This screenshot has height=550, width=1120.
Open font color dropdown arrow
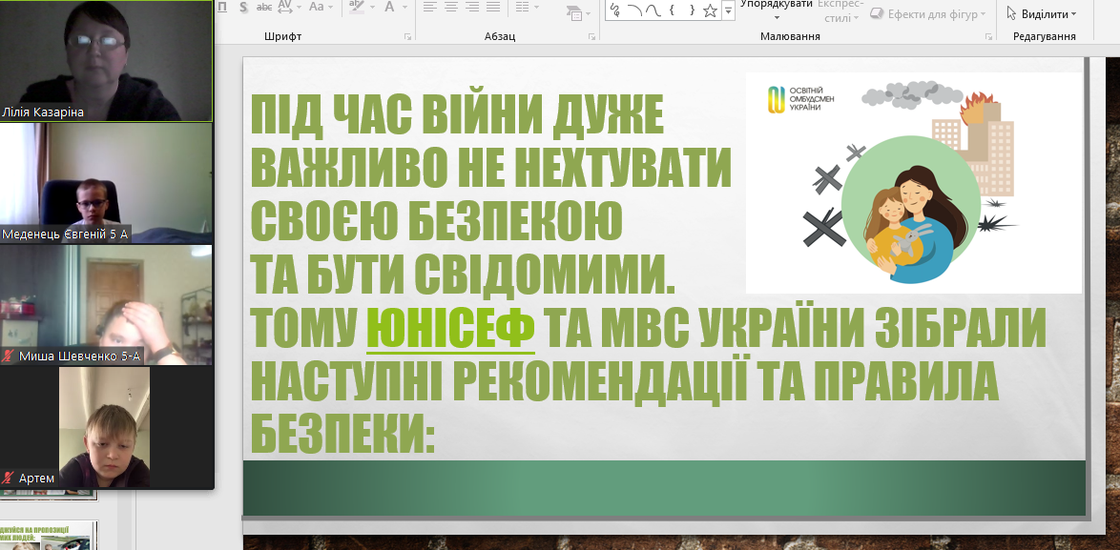pos(404,7)
